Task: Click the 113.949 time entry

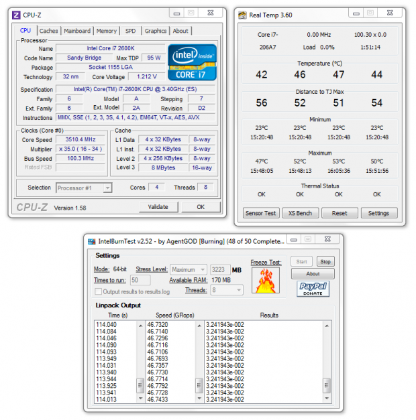Action: point(107,358)
